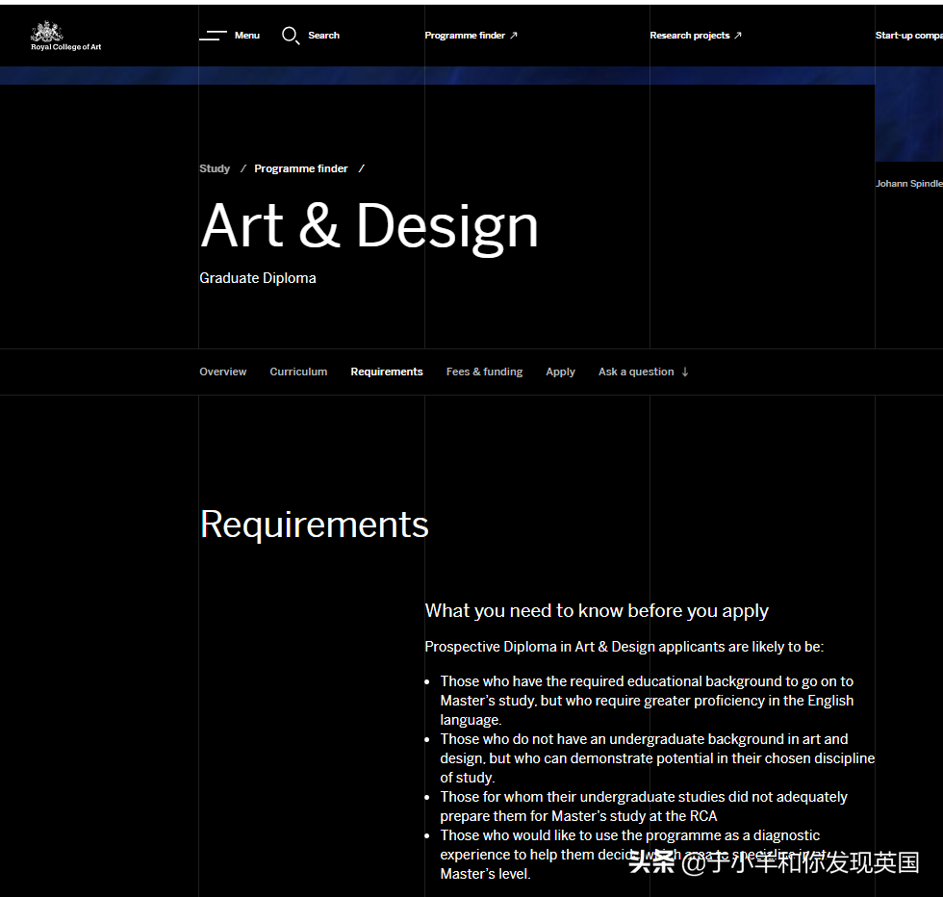Switch to the Overview tab

click(x=223, y=372)
